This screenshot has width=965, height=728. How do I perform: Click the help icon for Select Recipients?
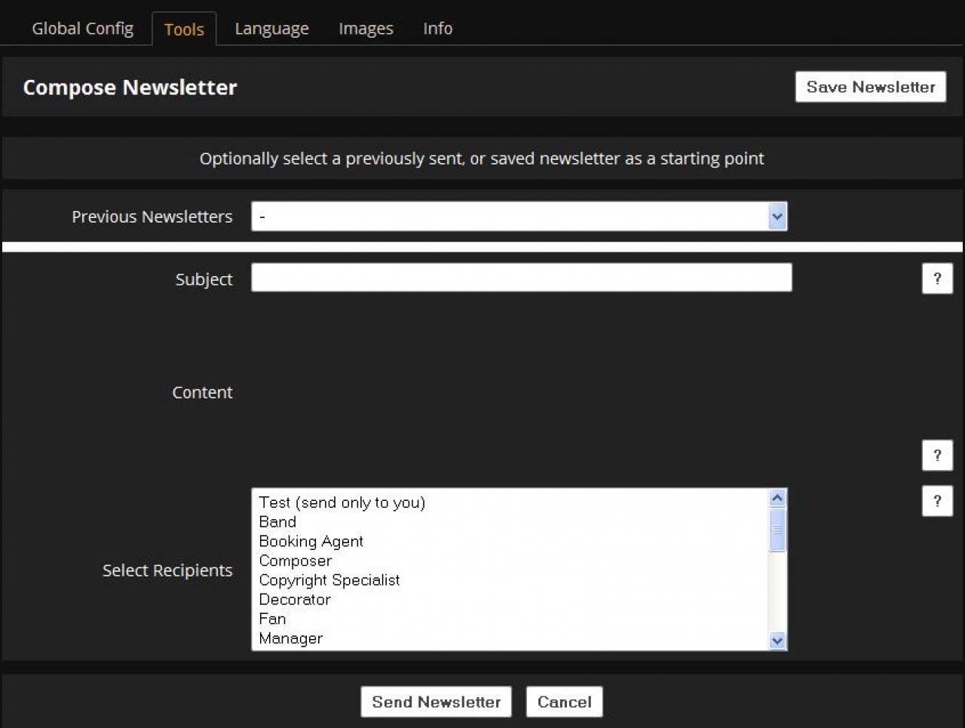pyautogui.click(x=936, y=501)
